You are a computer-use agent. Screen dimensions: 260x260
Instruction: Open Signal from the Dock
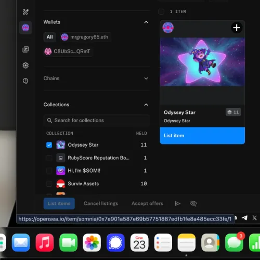coord(115,242)
